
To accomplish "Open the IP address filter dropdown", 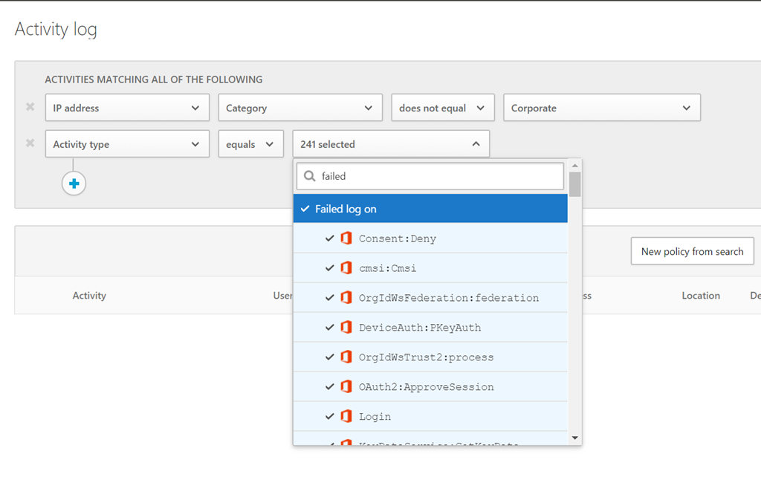I will pos(127,108).
